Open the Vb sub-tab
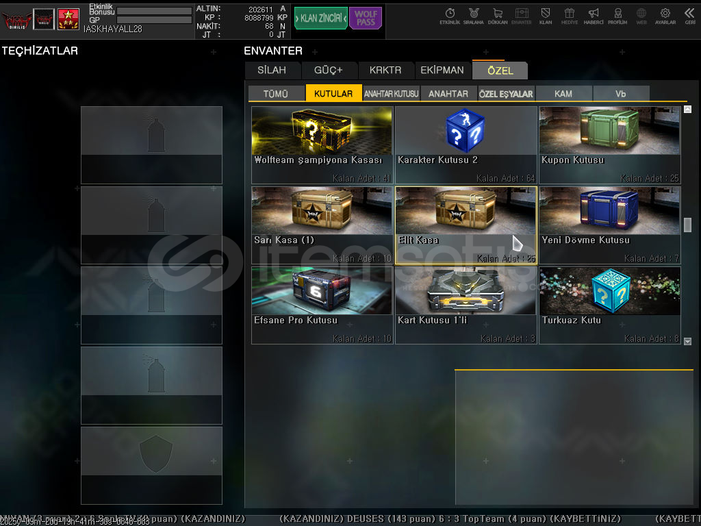 point(620,93)
